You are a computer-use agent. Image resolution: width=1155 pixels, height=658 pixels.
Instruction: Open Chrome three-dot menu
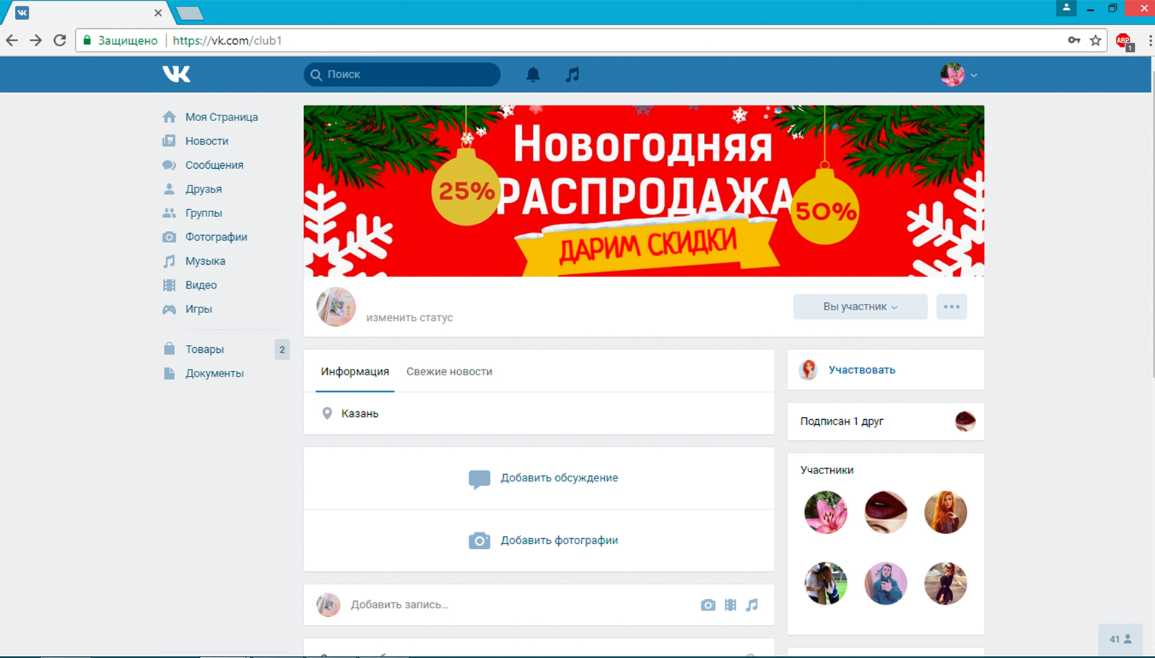click(1150, 40)
